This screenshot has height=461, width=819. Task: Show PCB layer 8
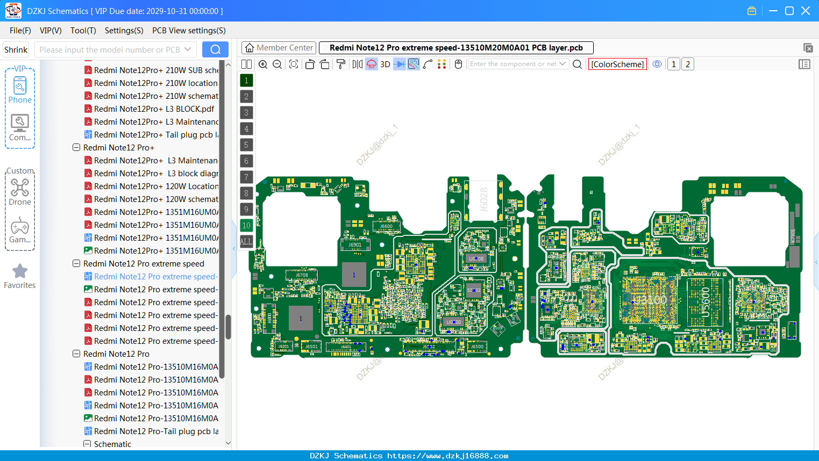(246, 193)
